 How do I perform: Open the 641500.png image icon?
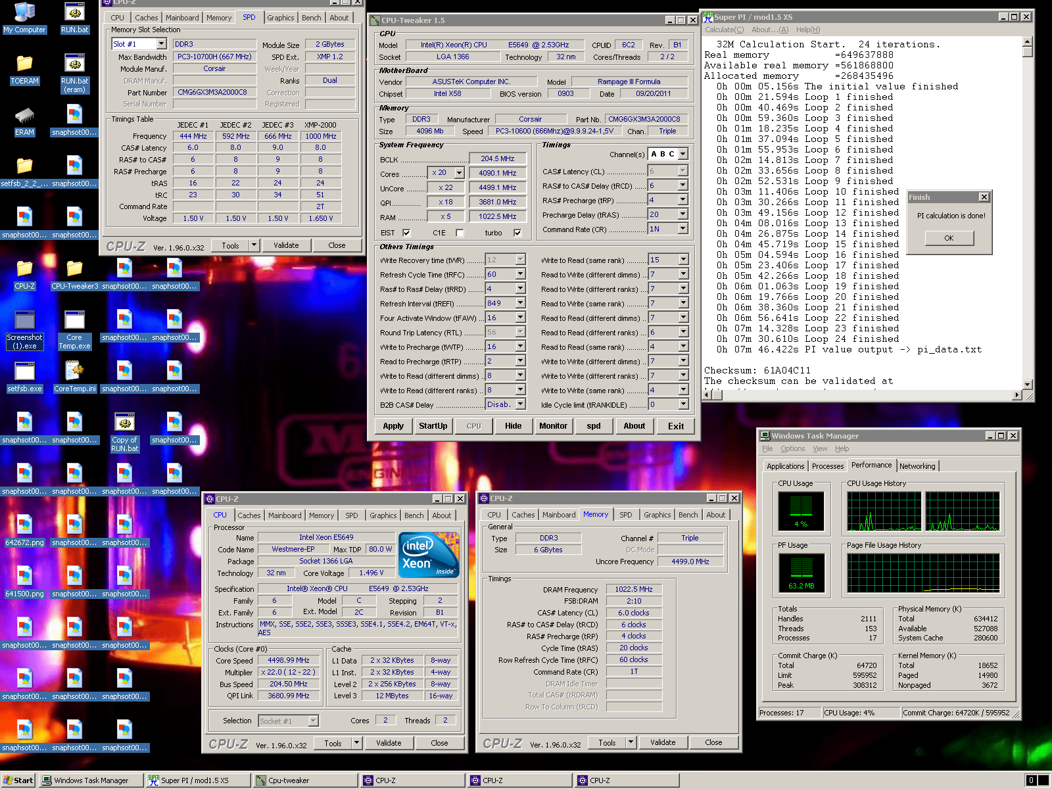coord(24,581)
